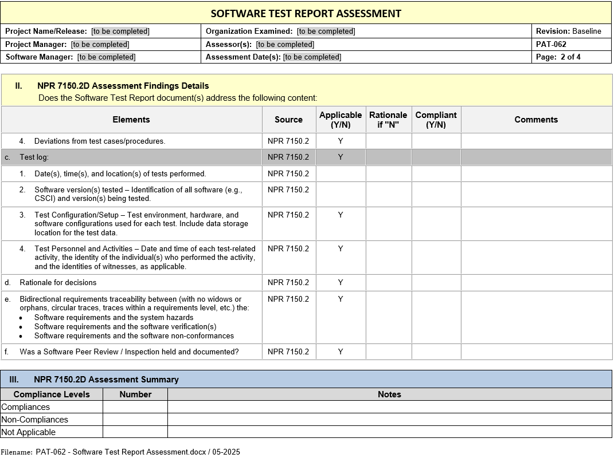This screenshot has width=614, height=458.
Task: Click the Rationale if "N" cell for Software Peer Review
Action: (388, 352)
